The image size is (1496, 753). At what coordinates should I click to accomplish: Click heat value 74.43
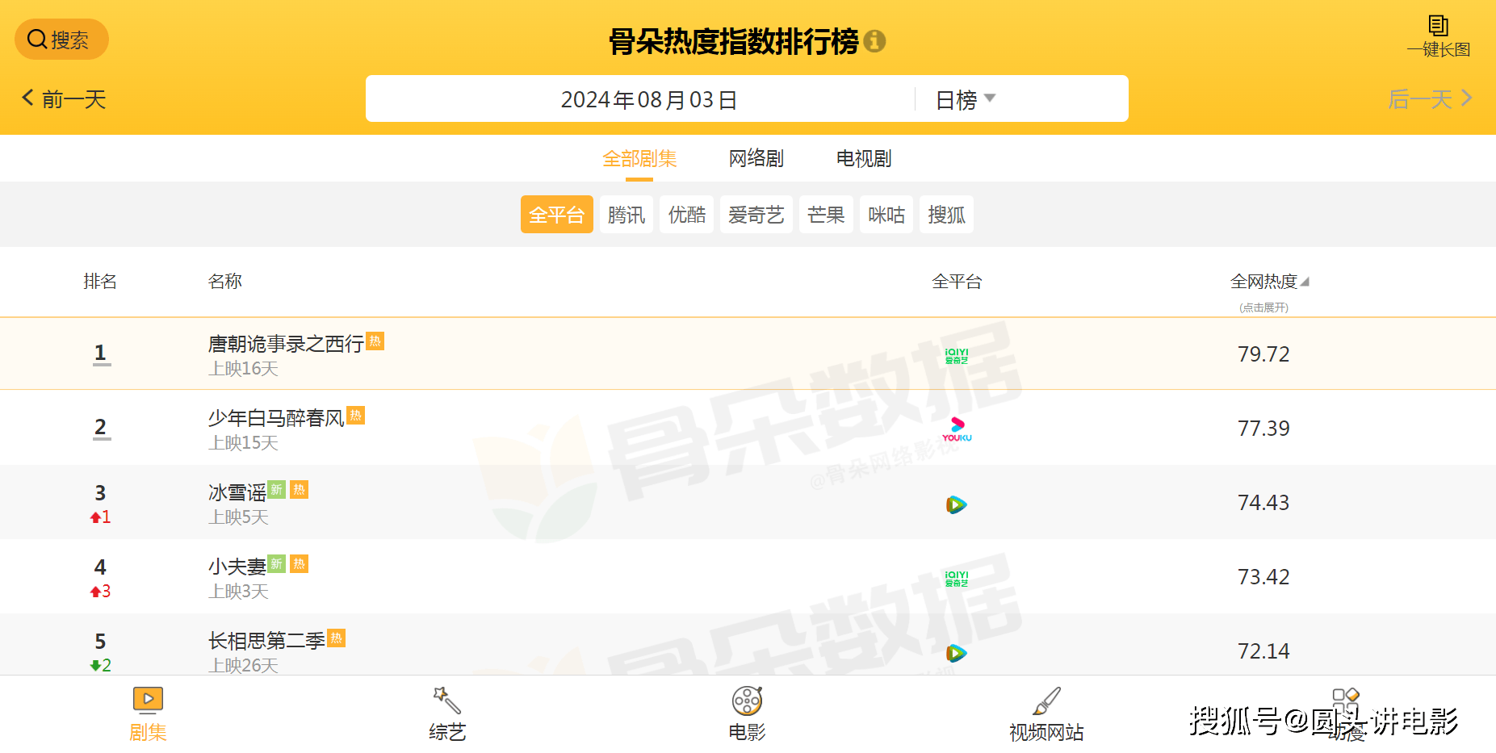point(1263,503)
